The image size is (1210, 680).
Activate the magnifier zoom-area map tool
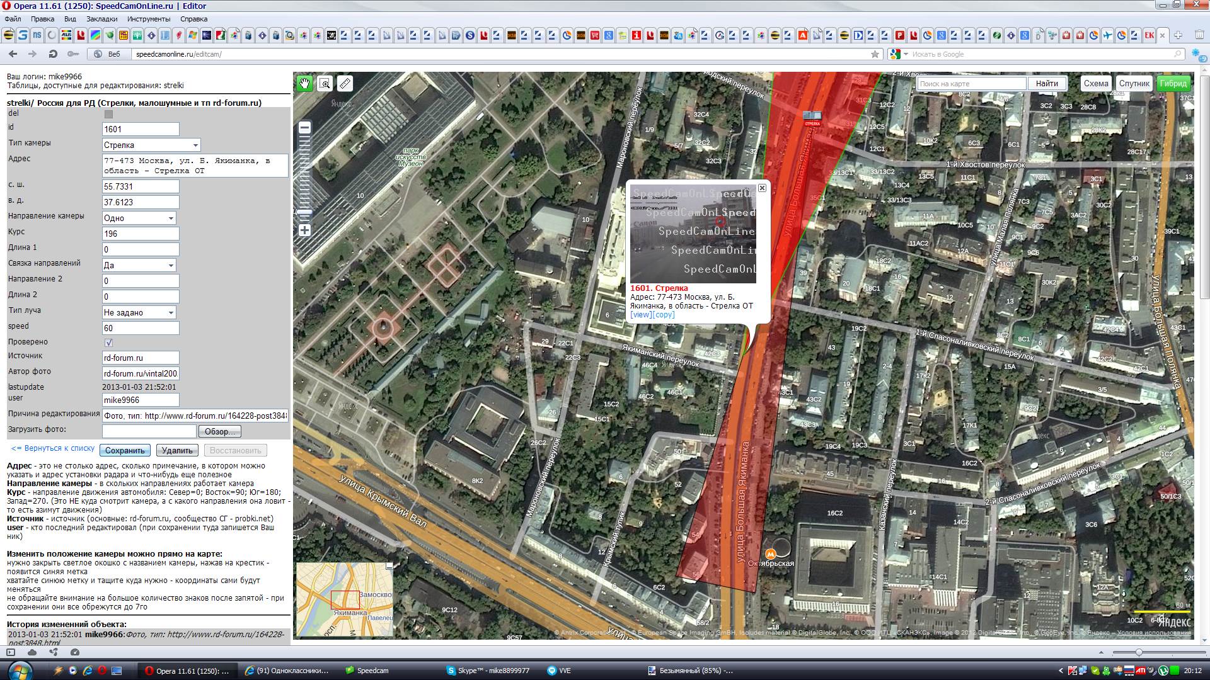pos(325,83)
